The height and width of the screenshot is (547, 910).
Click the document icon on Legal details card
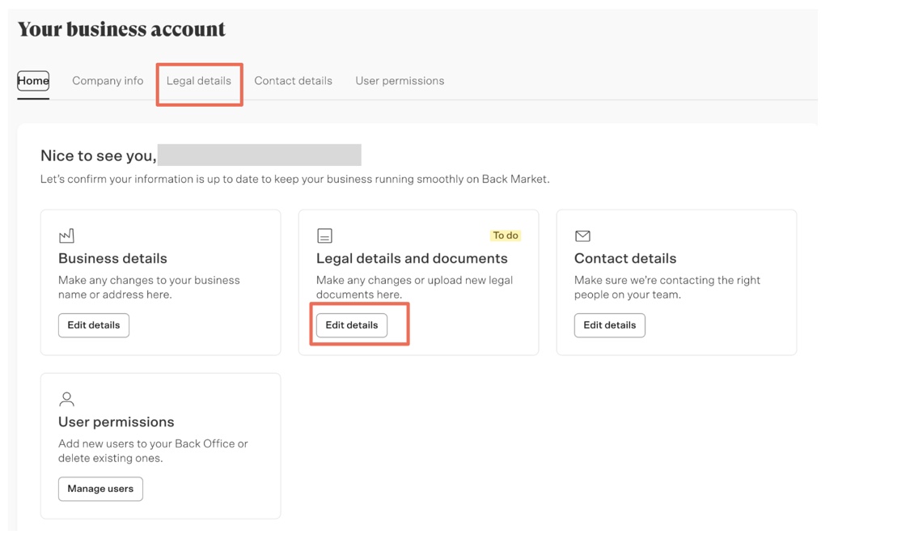pos(324,235)
